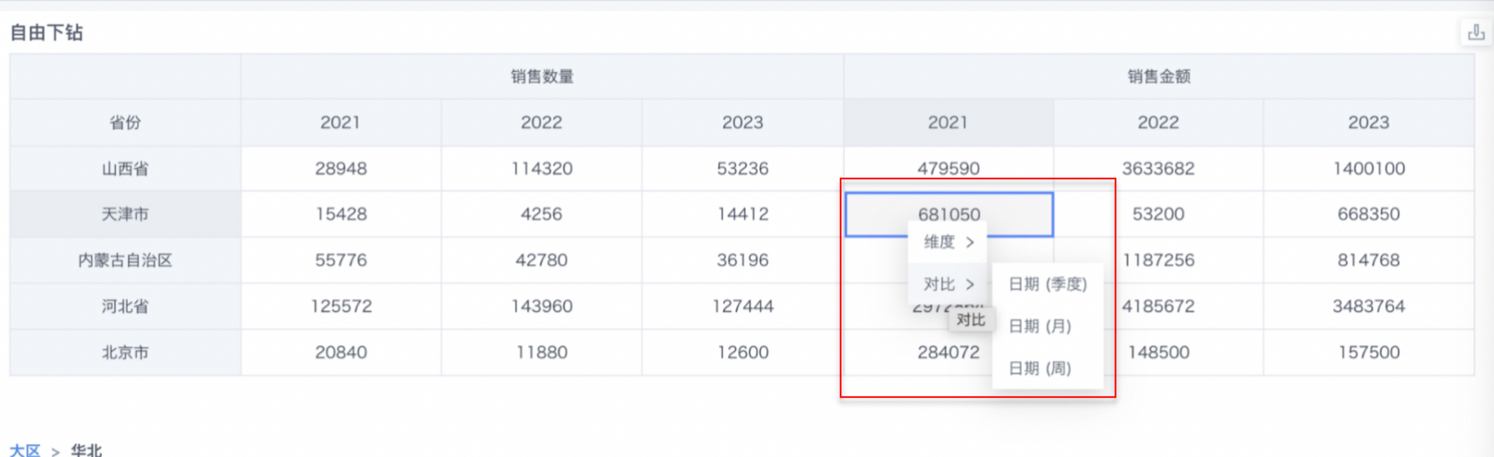Choose 日期 (周) comparison option
This screenshot has width=1494, height=457.
pos(1040,368)
